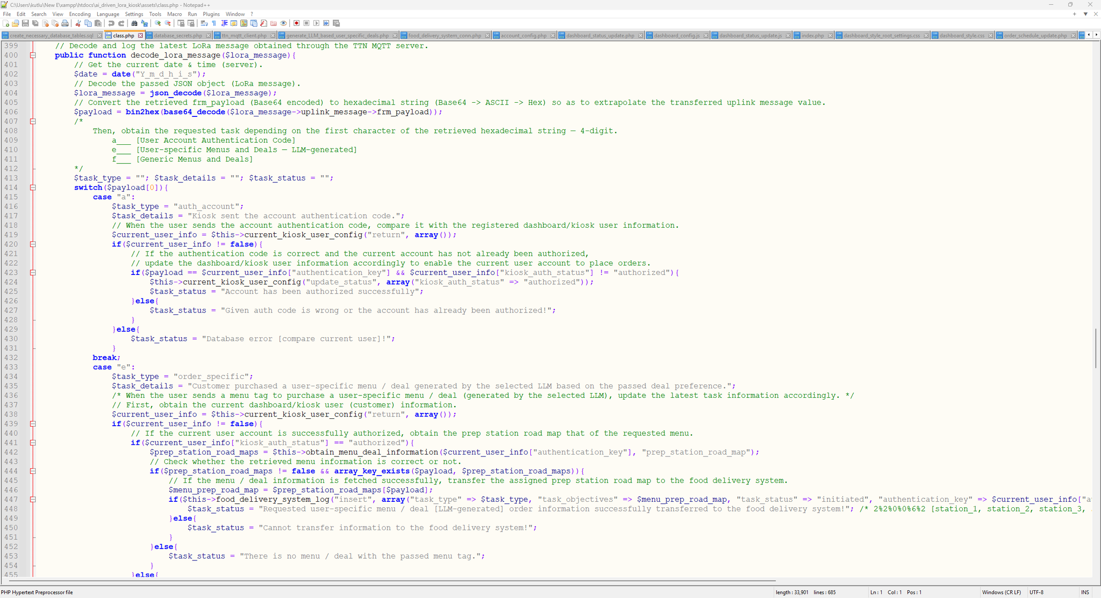Click the Redo arrow icon
This screenshot has height=598, width=1101.
121,23
